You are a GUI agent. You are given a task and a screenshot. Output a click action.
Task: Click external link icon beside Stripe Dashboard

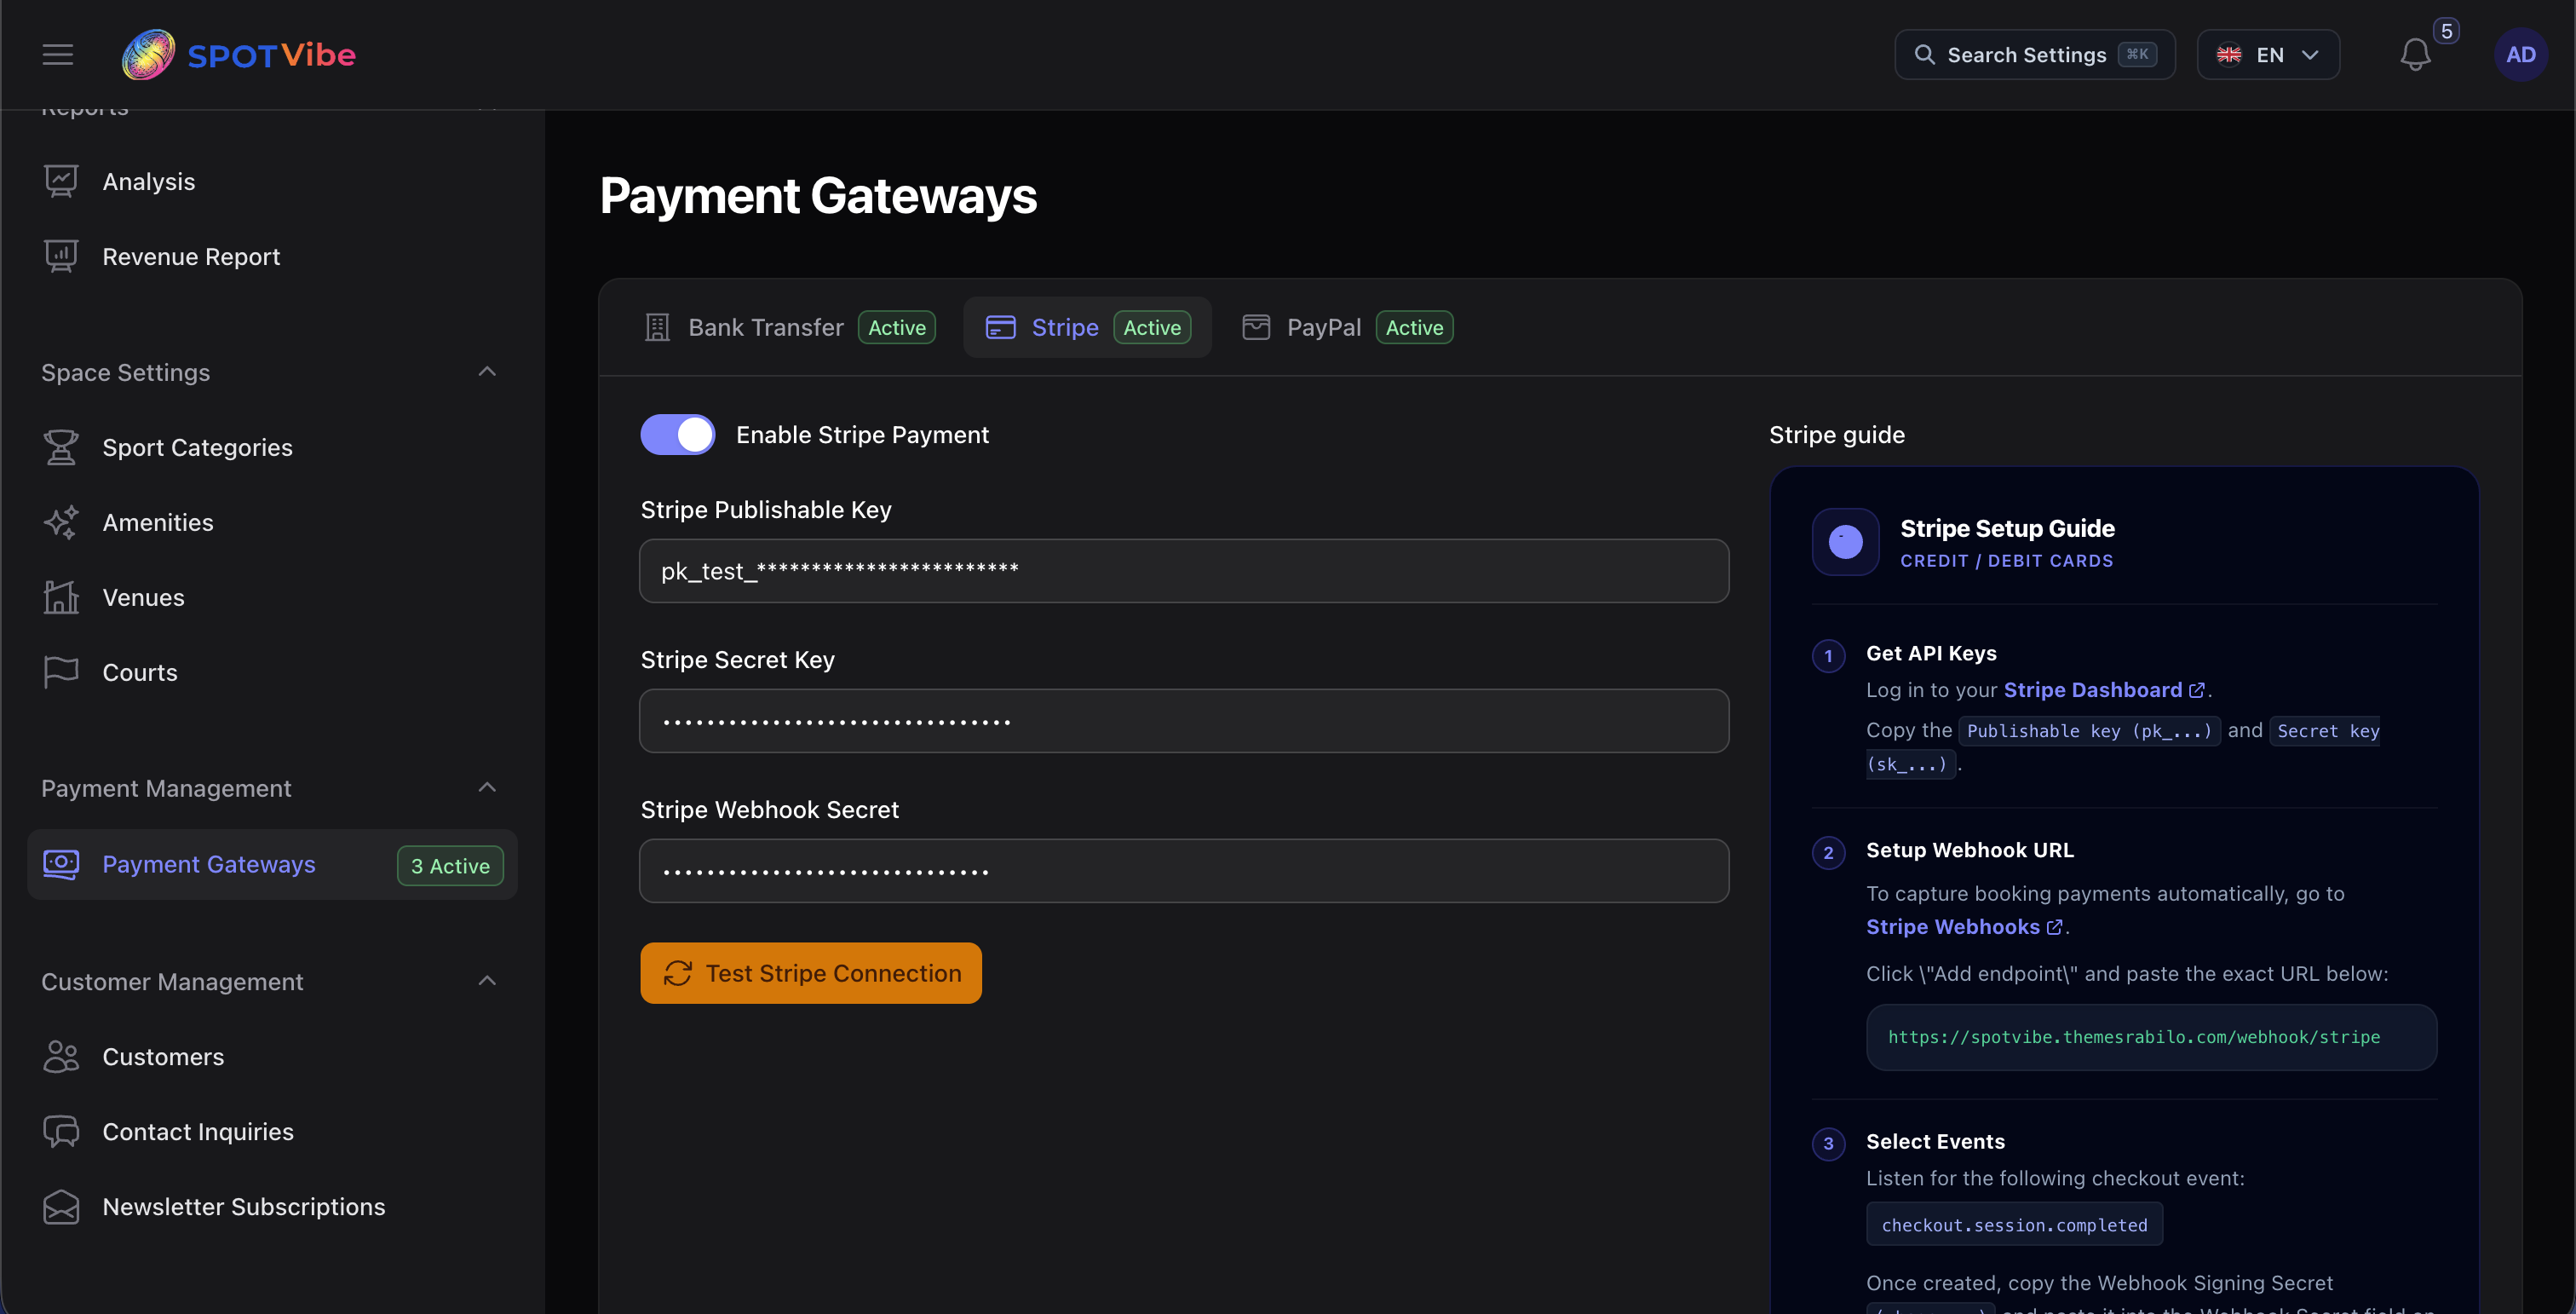(2197, 690)
